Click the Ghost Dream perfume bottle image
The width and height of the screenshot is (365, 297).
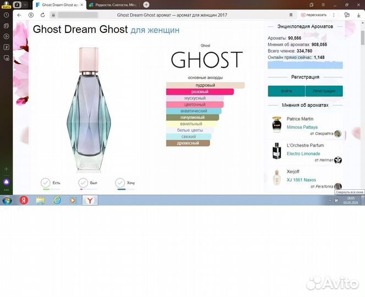click(89, 109)
